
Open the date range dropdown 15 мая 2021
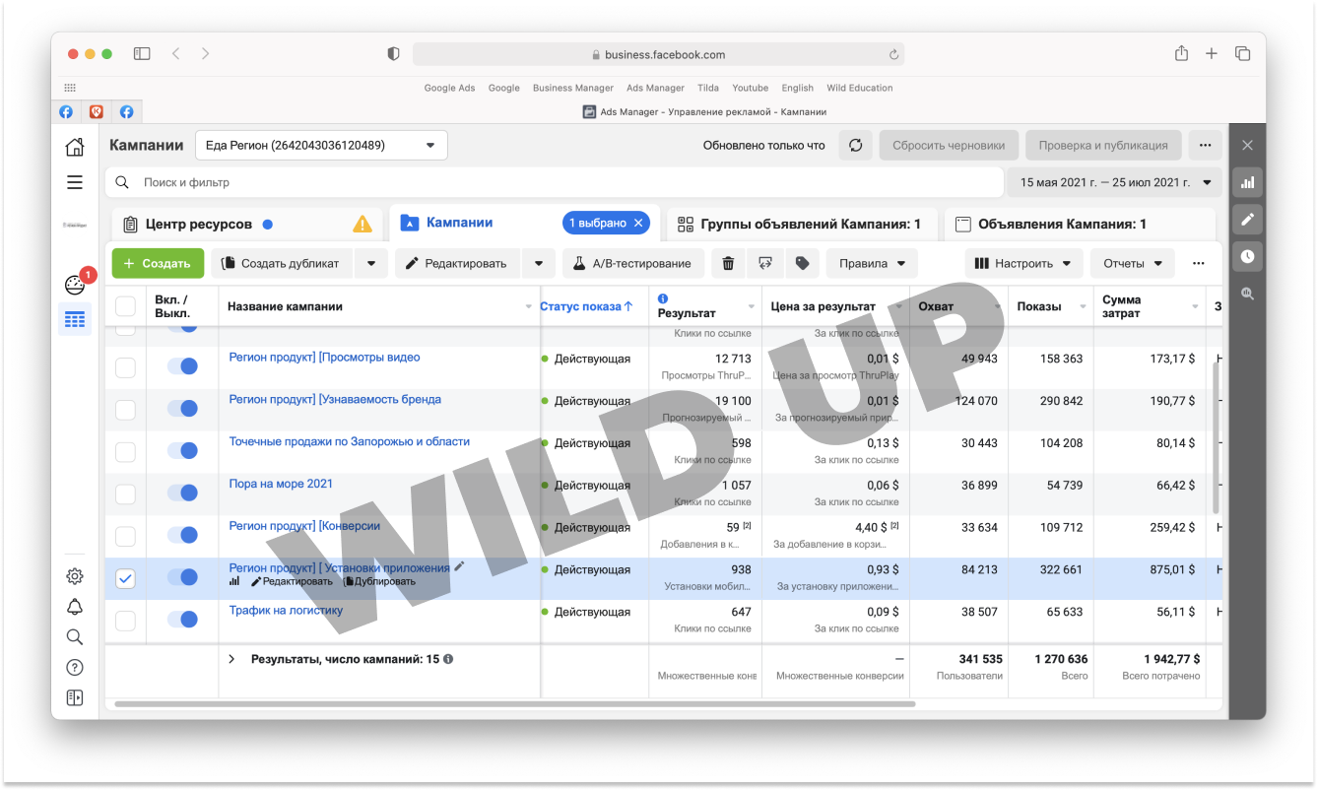tap(1114, 182)
